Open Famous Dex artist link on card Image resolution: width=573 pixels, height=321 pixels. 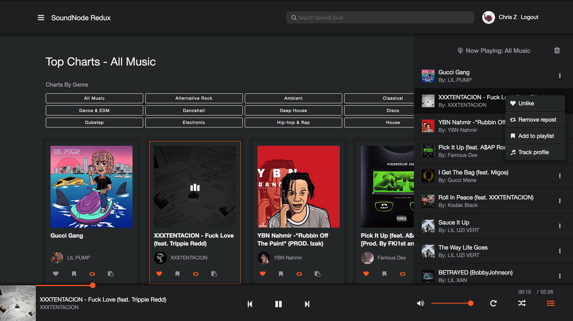392,258
